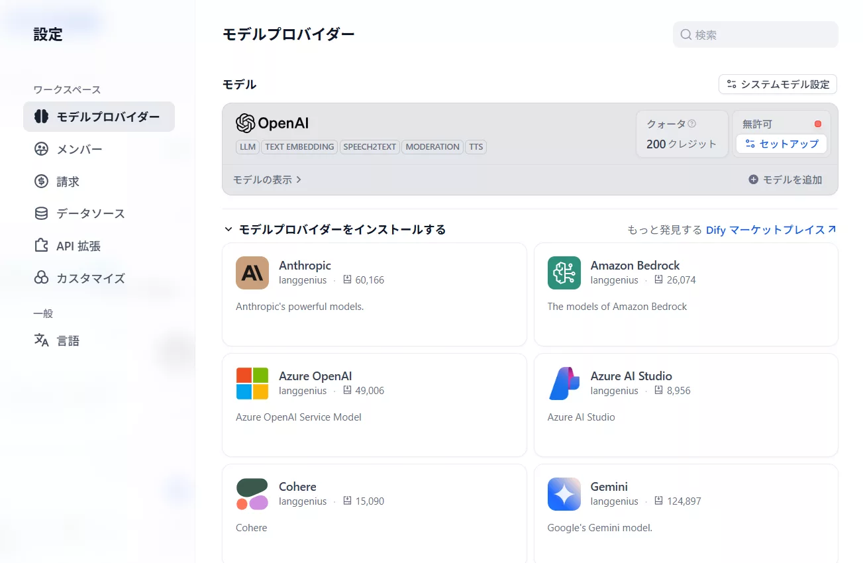Open カスタマイズ settings
This screenshot has width=863, height=563.
pos(90,278)
